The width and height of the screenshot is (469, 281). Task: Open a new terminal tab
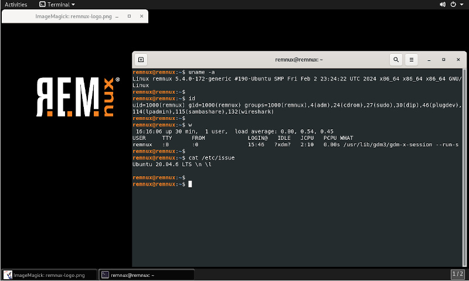pos(141,60)
